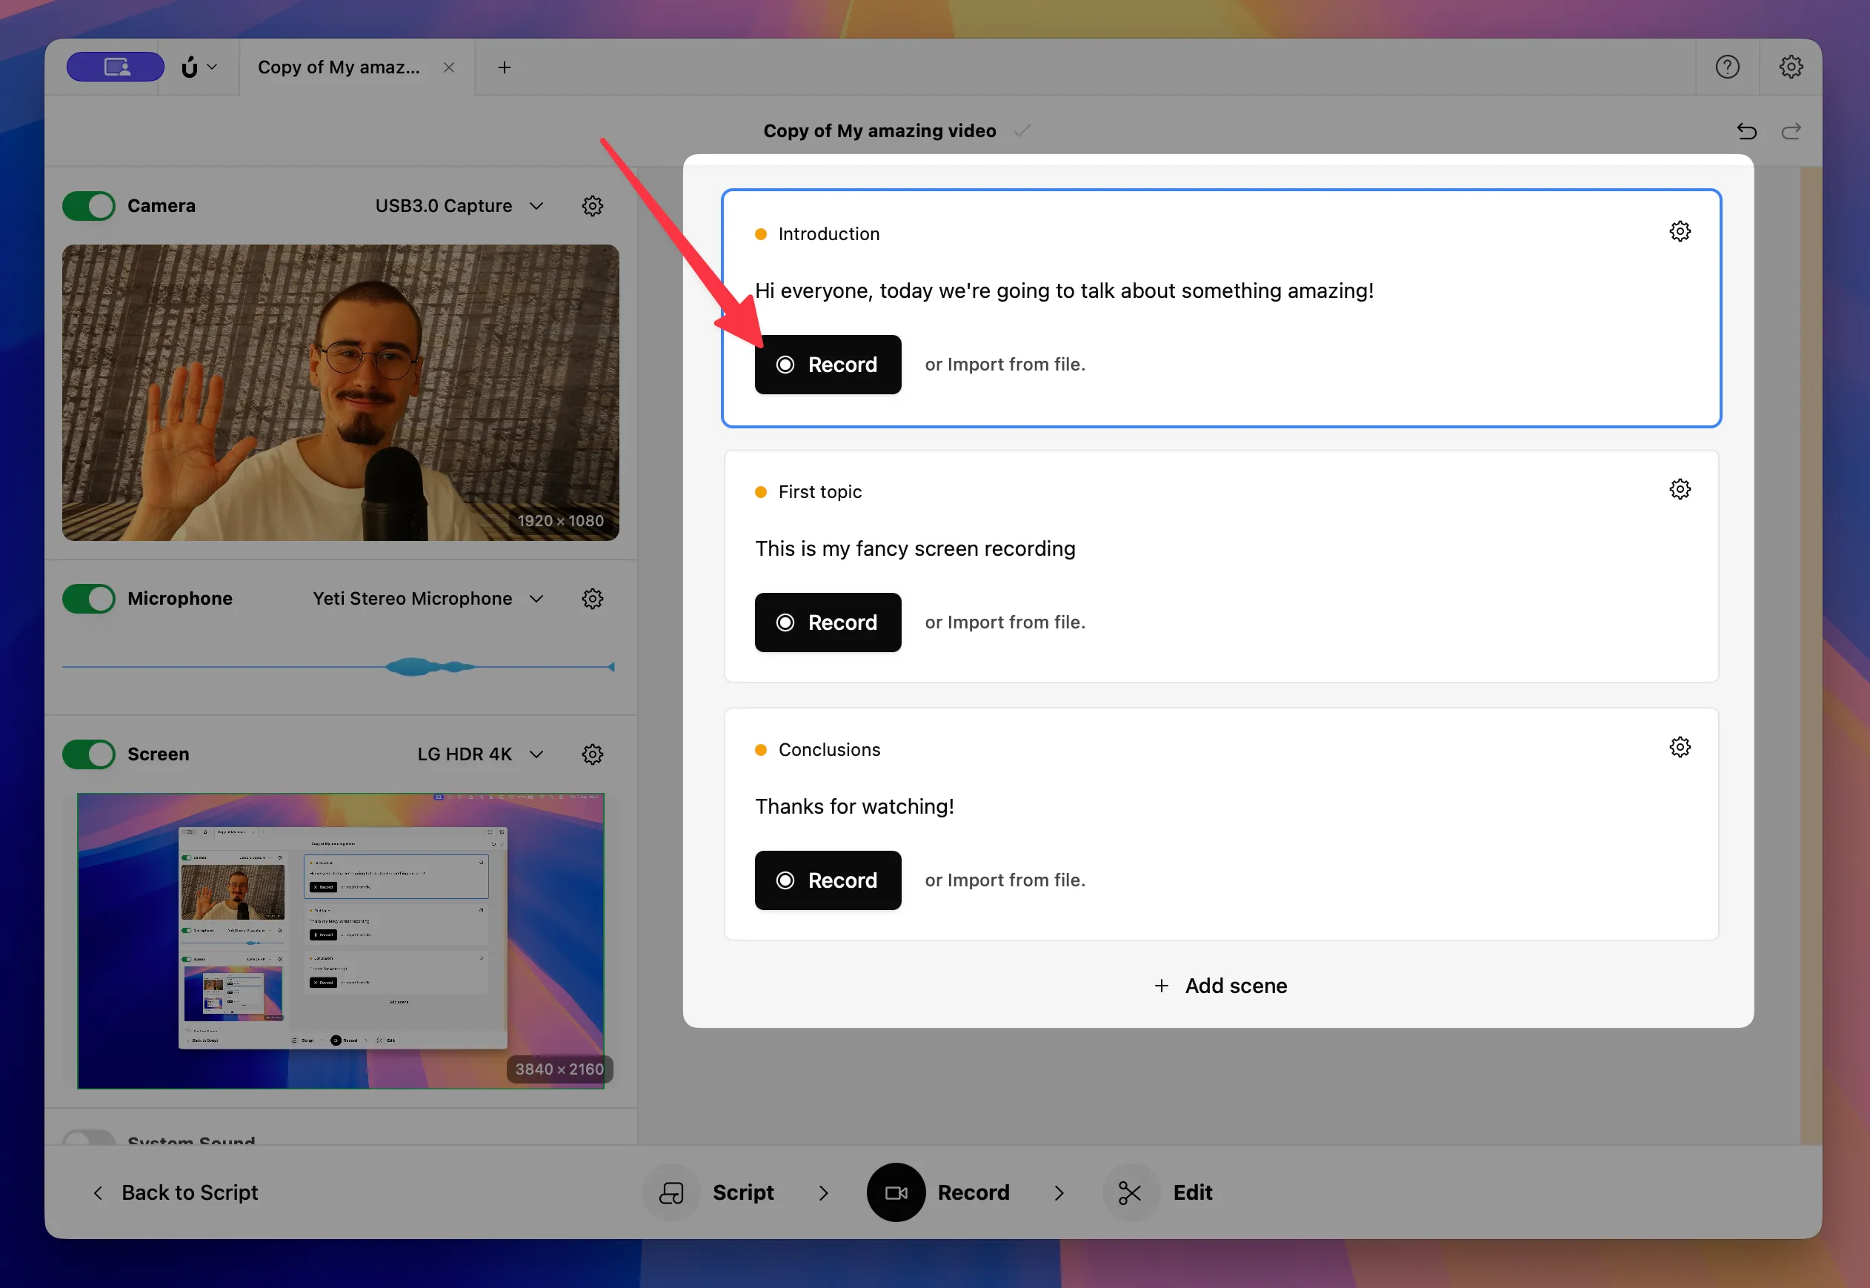Click the Edit step scissors icon
Screen dimensions: 1870x1288
1131,1192
